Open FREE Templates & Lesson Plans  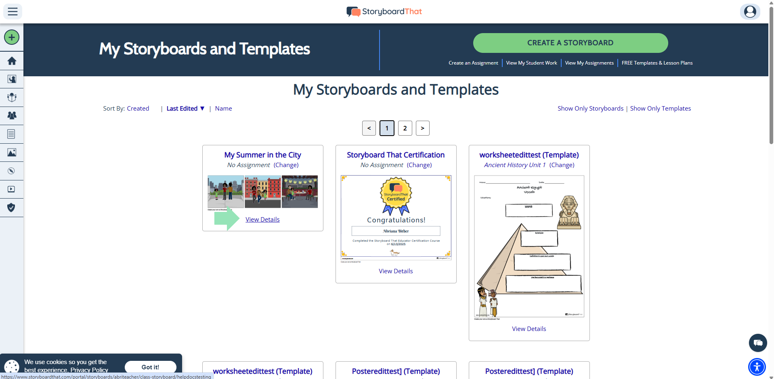657,63
